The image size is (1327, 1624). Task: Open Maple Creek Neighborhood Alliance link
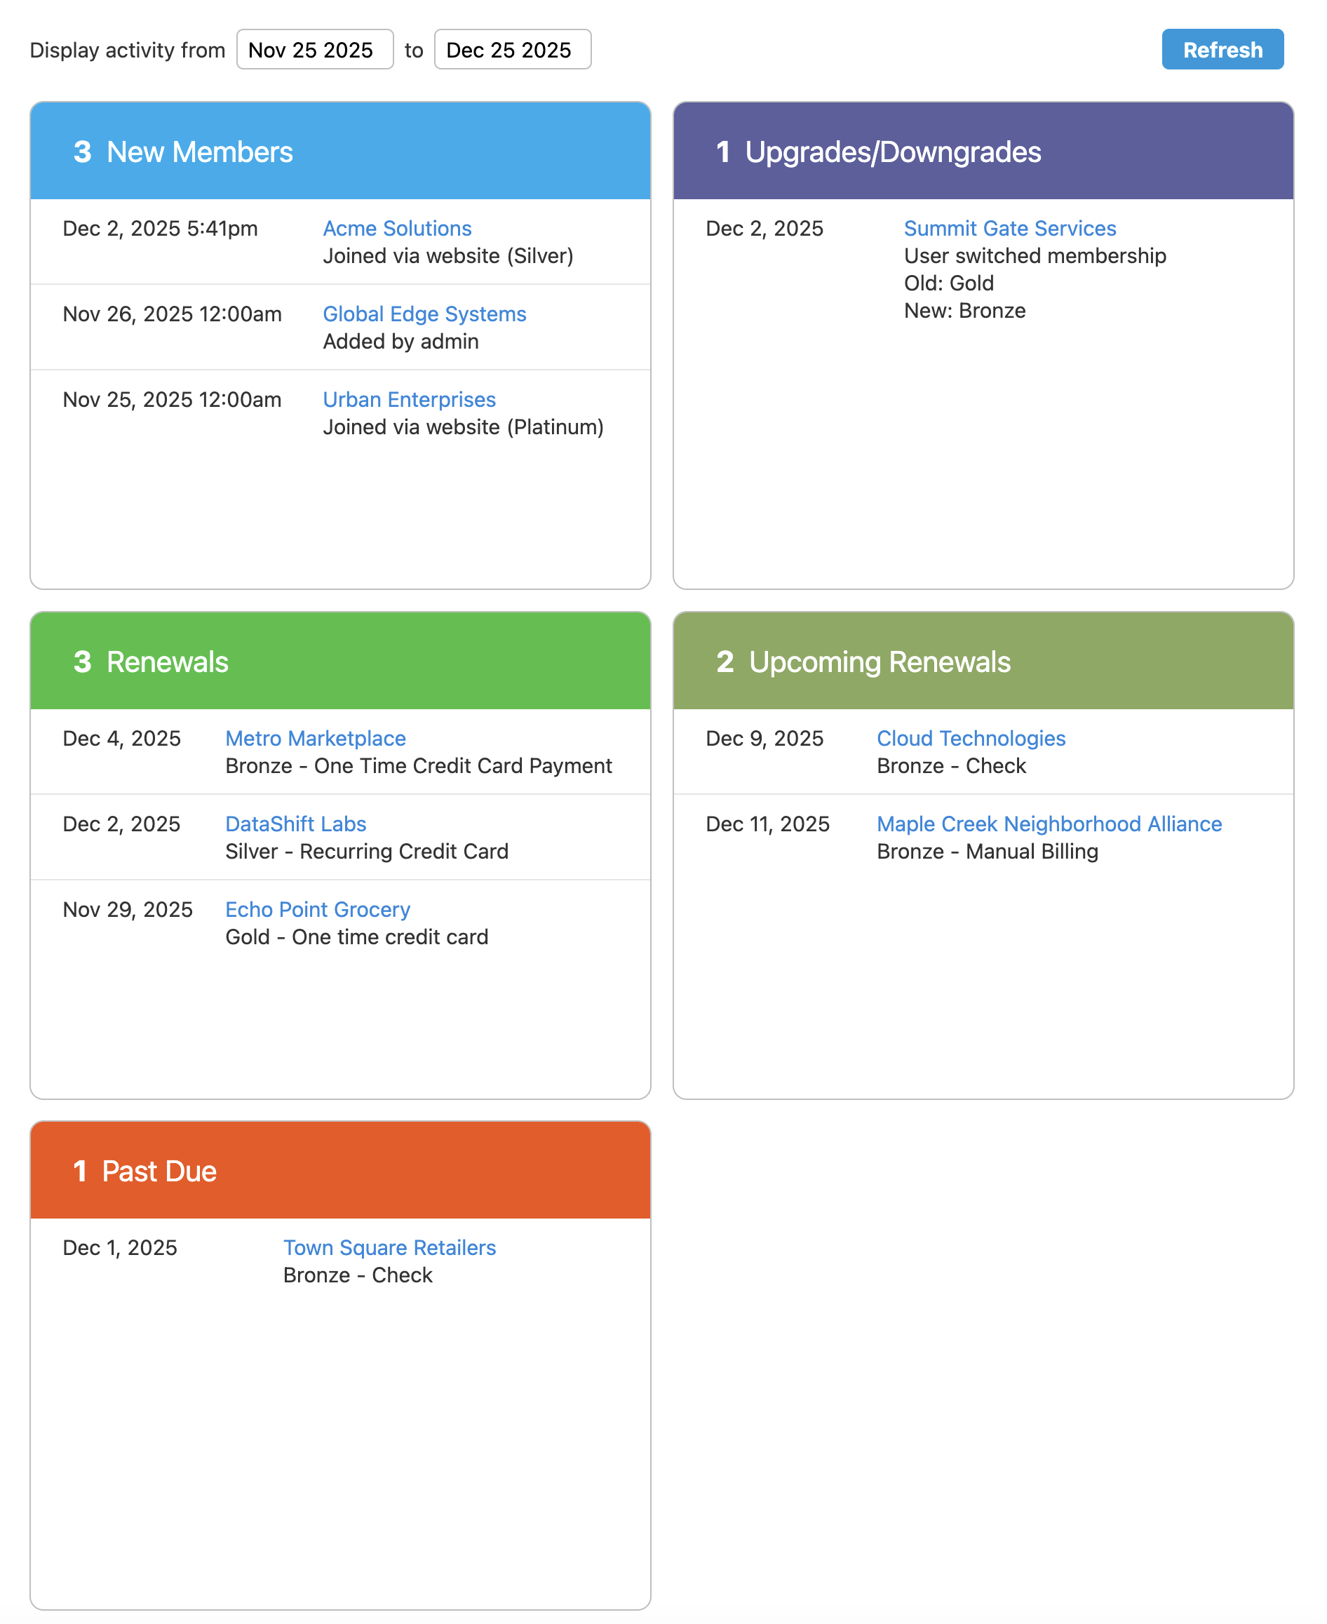tap(1049, 824)
